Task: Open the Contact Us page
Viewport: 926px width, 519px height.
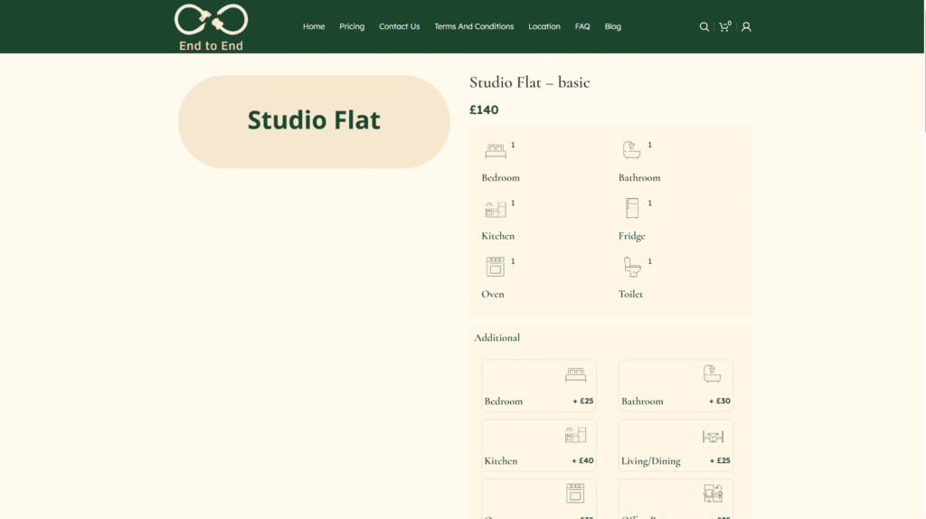Action: 399,27
